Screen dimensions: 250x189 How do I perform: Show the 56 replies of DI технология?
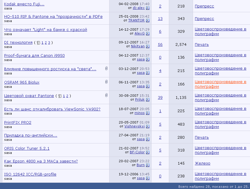pyautogui.click(x=160, y=45)
